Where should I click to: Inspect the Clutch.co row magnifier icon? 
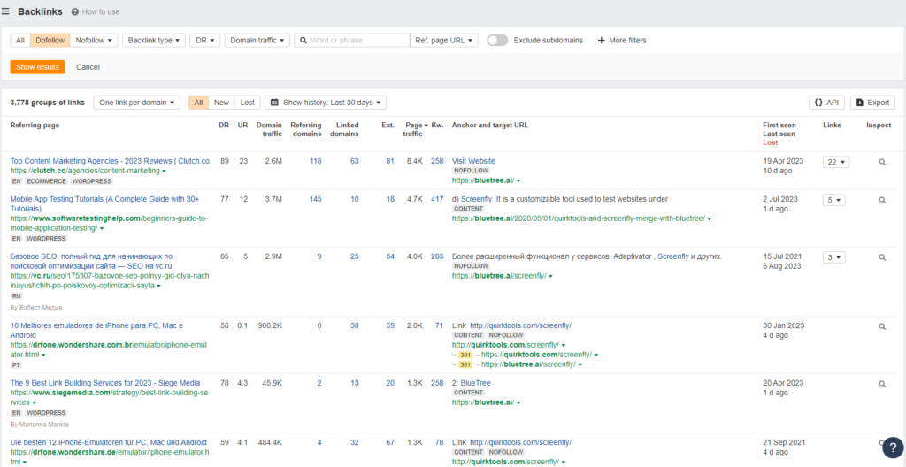point(882,163)
